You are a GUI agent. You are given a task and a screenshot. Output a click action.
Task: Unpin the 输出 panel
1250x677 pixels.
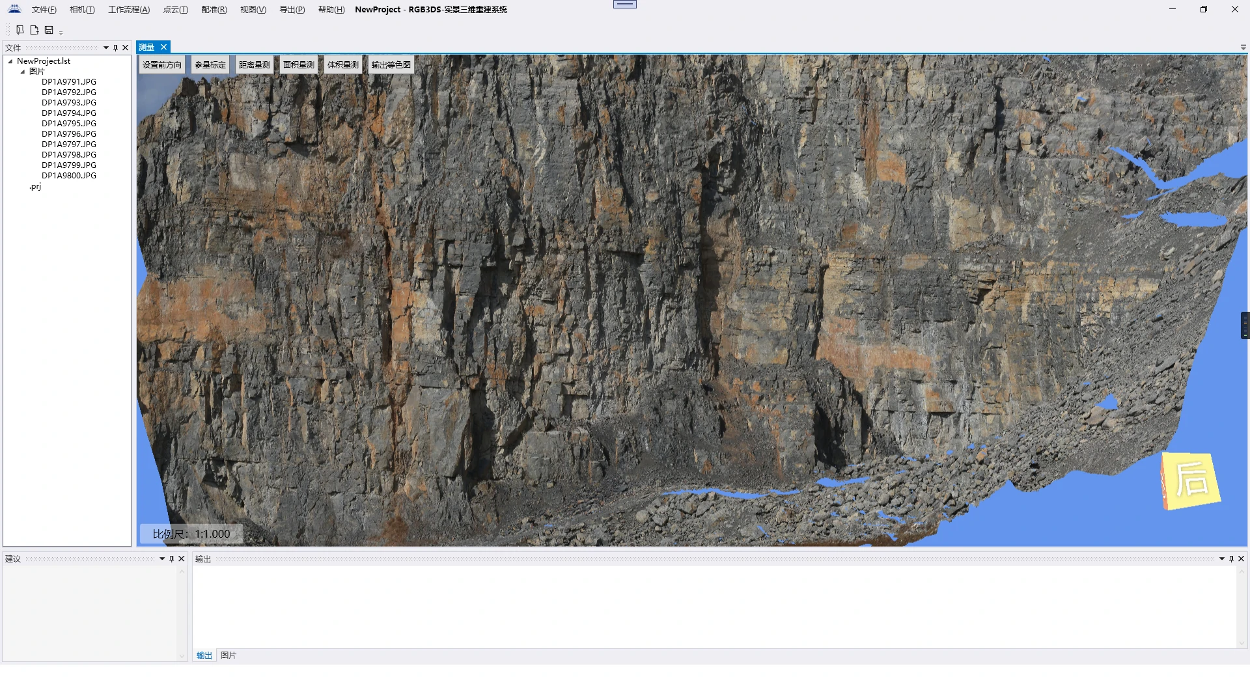pyautogui.click(x=1231, y=559)
